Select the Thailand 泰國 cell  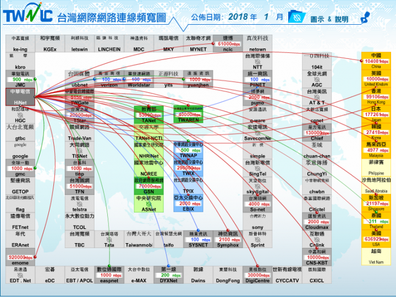click(376, 221)
